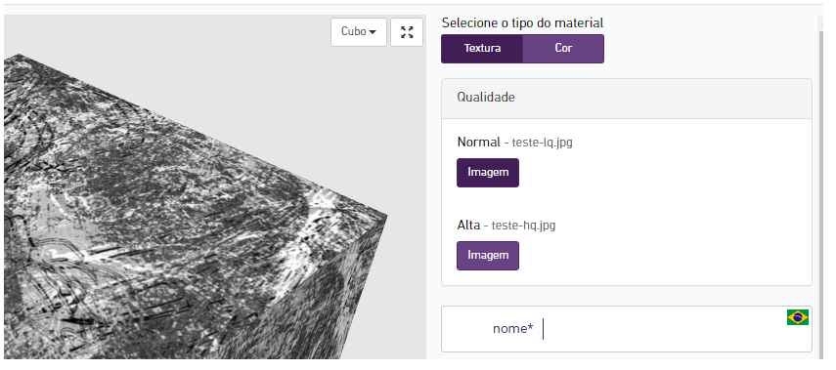Image resolution: width=836 pixels, height=370 pixels.
Task: Click the fullscreen expand icon
Action: tap(407, 32)
